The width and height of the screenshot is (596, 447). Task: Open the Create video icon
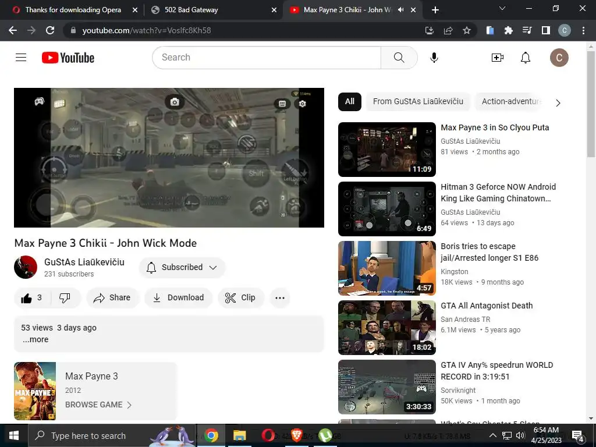click(497, 58)
